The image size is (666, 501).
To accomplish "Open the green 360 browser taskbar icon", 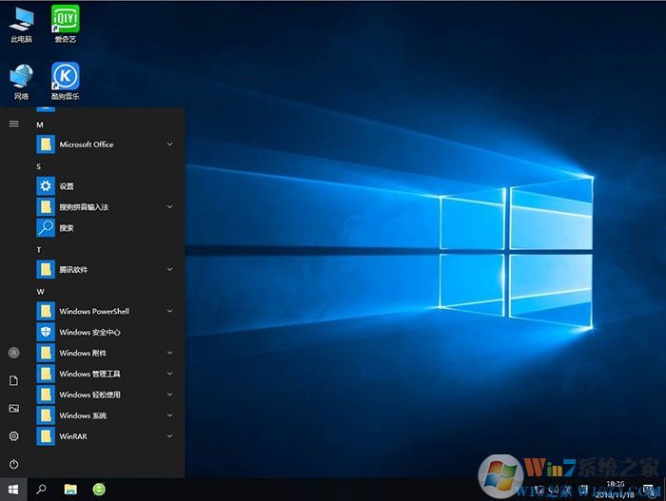I will click(x=99, y=489).
